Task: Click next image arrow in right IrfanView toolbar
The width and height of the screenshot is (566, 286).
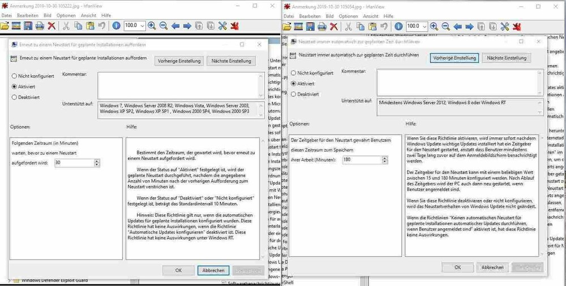Action: 469,26
